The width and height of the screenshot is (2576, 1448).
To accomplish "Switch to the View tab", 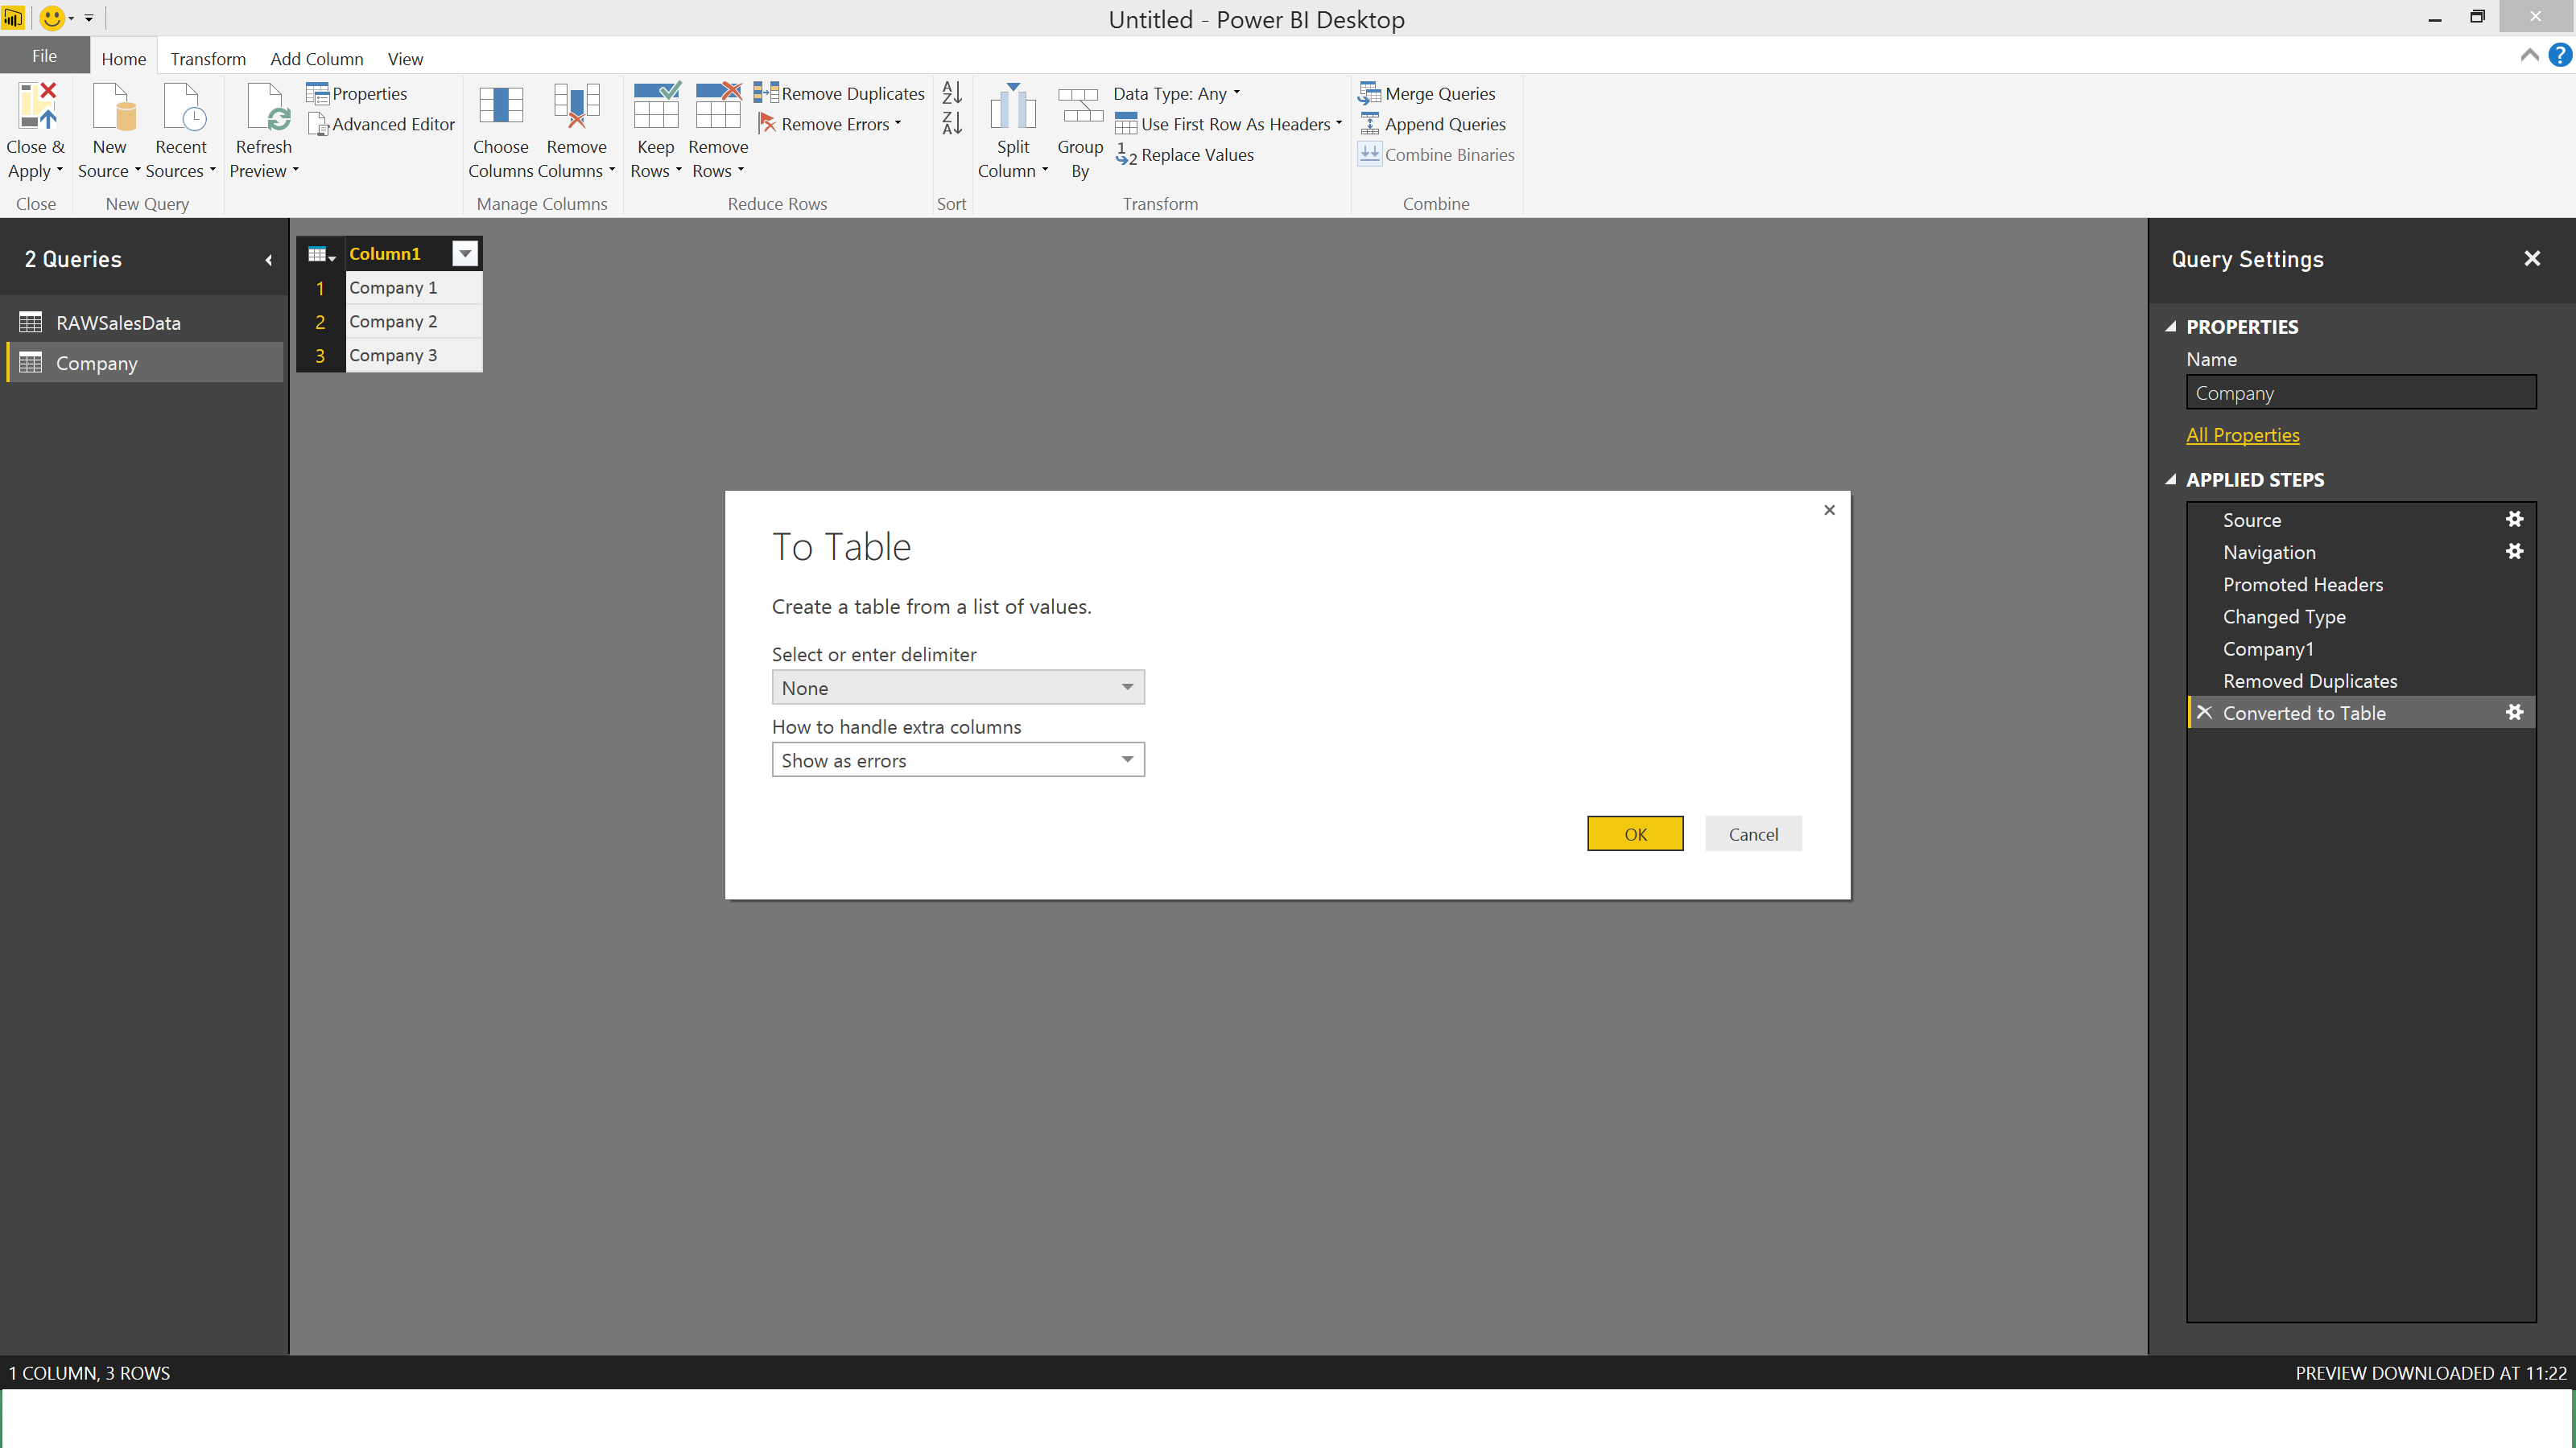I will [405, 58].
